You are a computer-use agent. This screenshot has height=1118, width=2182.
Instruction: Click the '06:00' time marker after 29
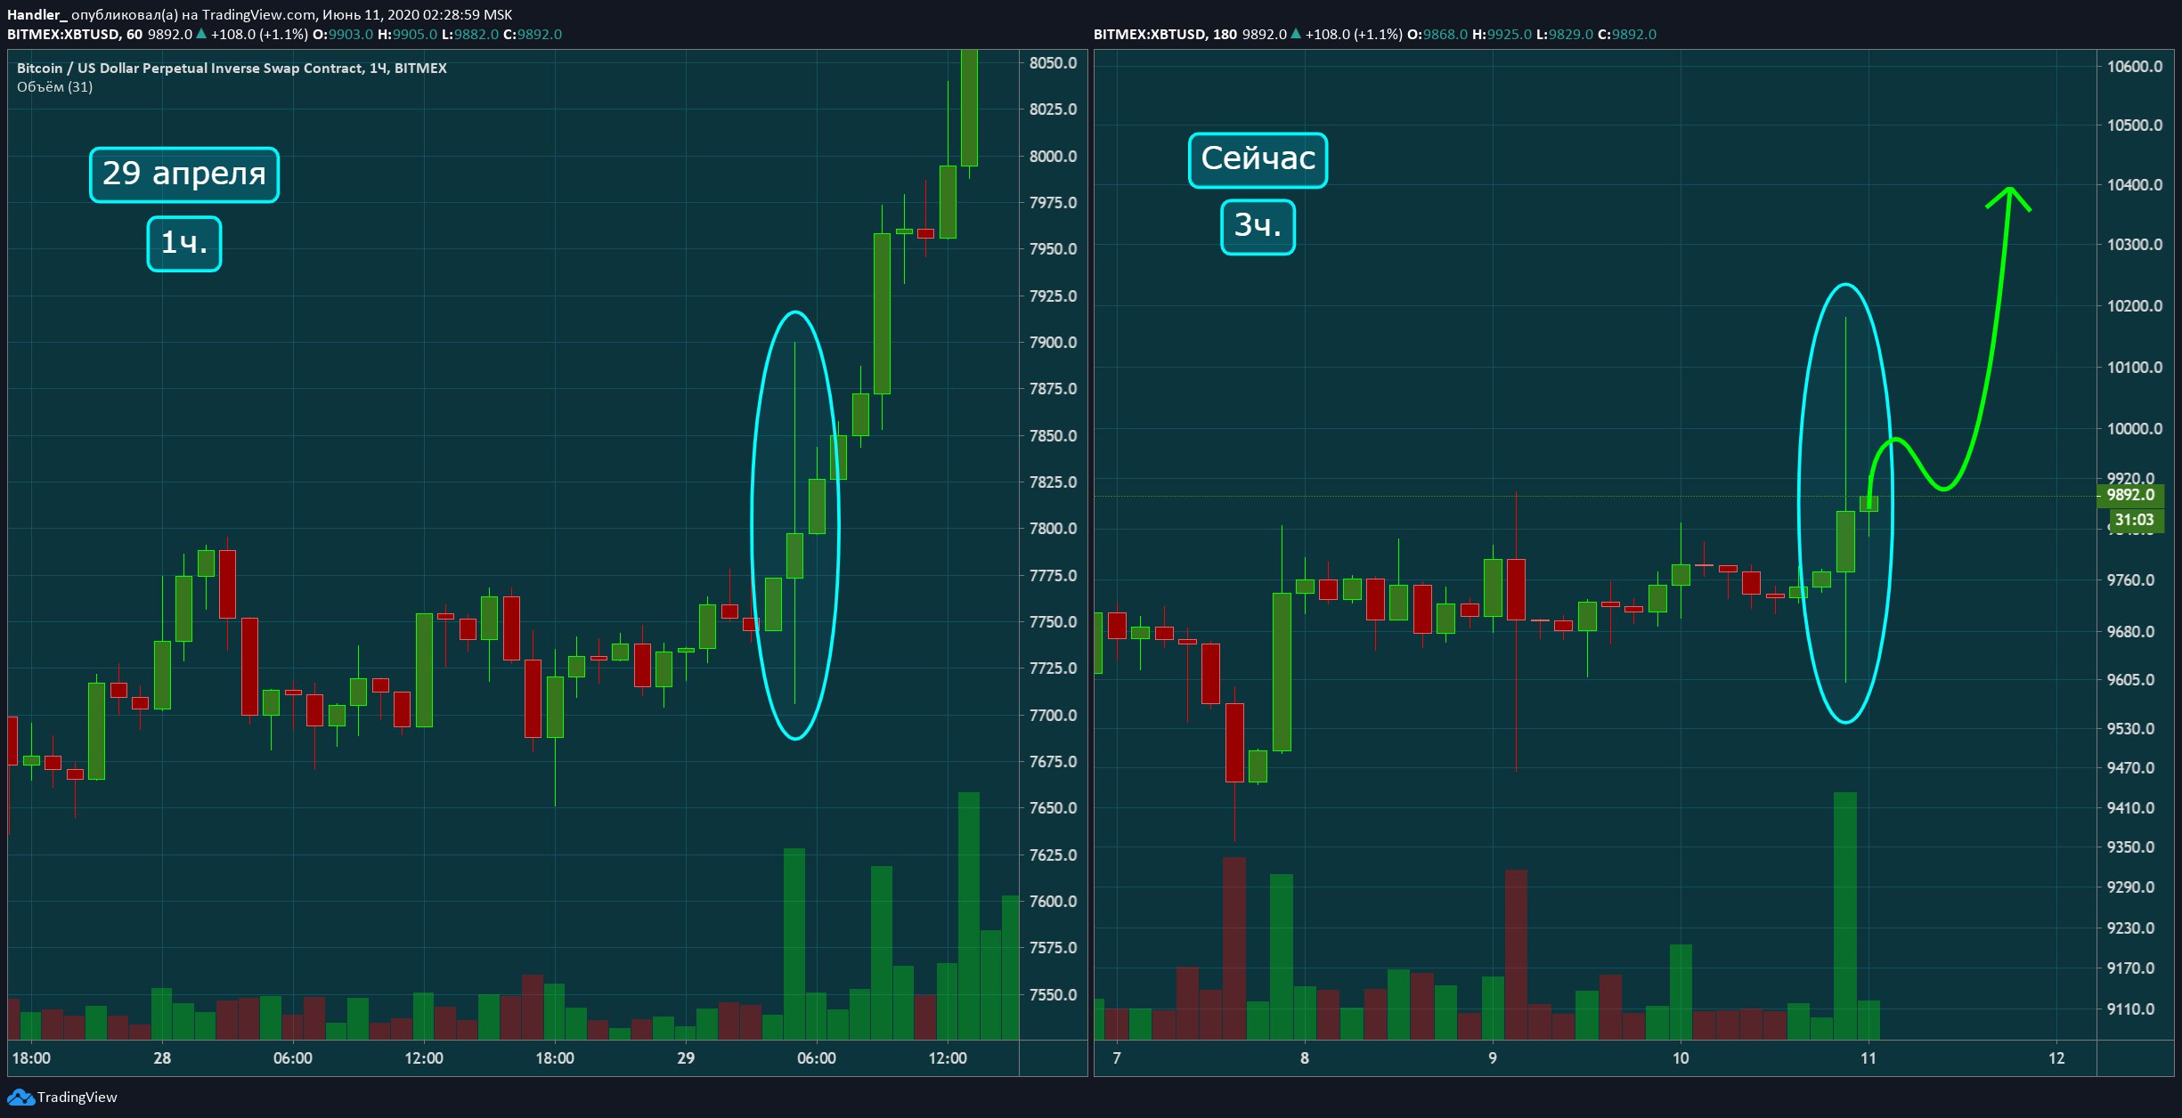point(816,1057)
